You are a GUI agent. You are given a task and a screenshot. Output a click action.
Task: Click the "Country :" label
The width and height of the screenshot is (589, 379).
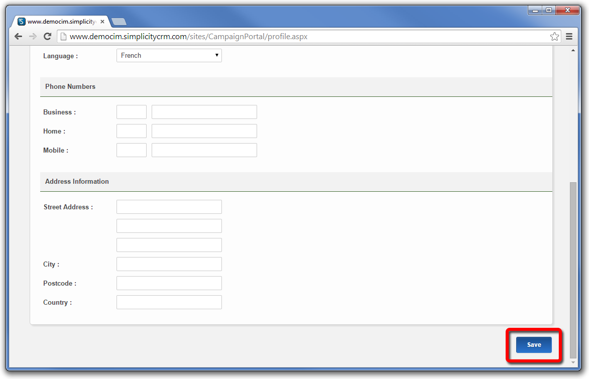(57, 302)
